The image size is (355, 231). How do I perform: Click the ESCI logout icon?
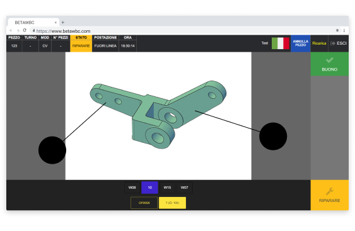click(x=332, y=43)
